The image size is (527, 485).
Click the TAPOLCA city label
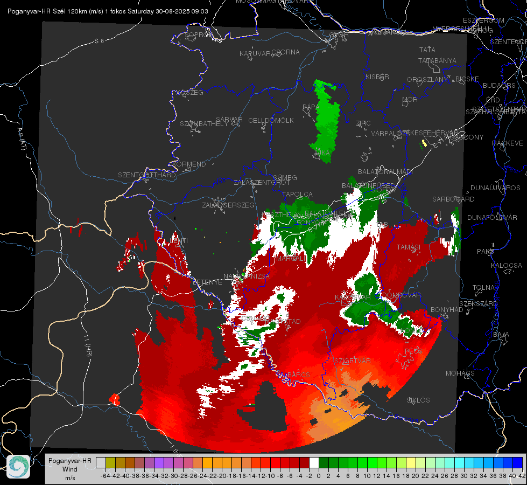297,194
